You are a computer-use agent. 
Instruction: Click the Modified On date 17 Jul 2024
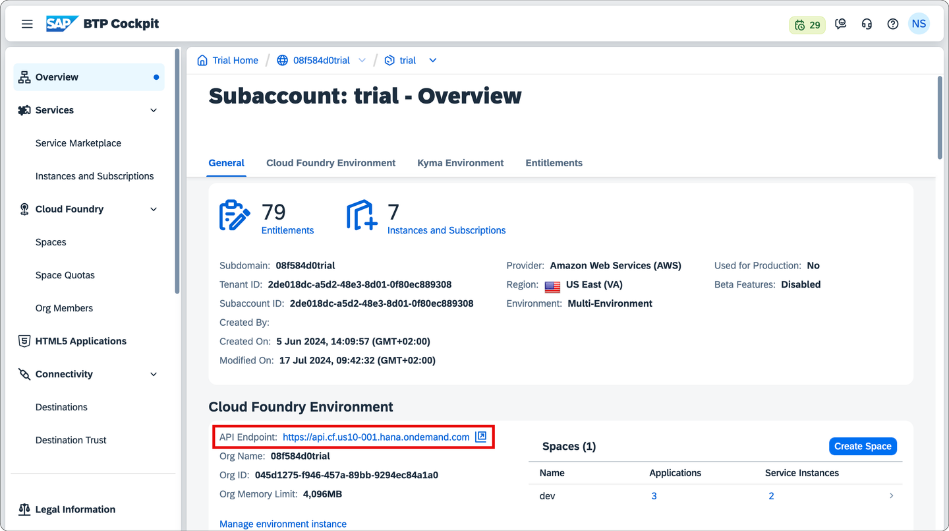click(x=357, y=360)
